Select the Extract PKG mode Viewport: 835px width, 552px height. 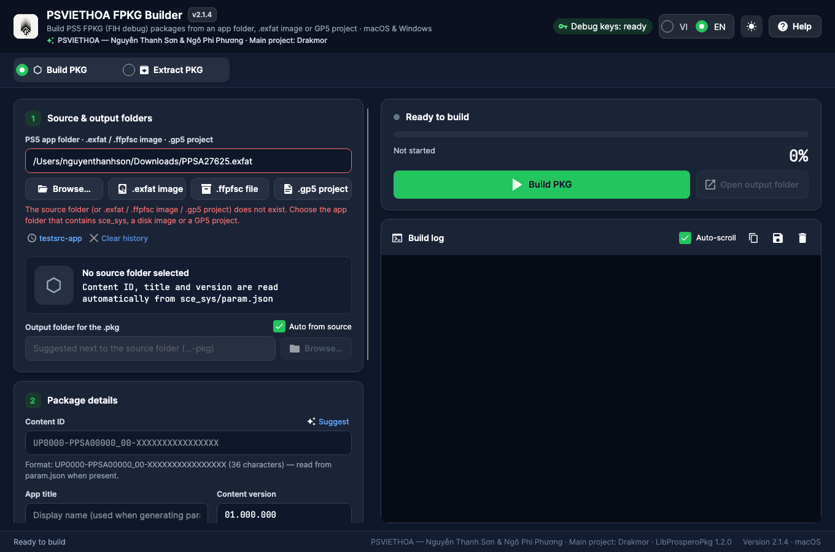tap(163, 70)
